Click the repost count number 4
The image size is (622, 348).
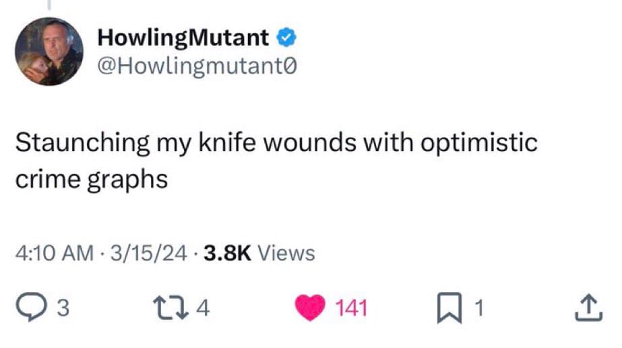pyautogui.click(x=204, y=309)
